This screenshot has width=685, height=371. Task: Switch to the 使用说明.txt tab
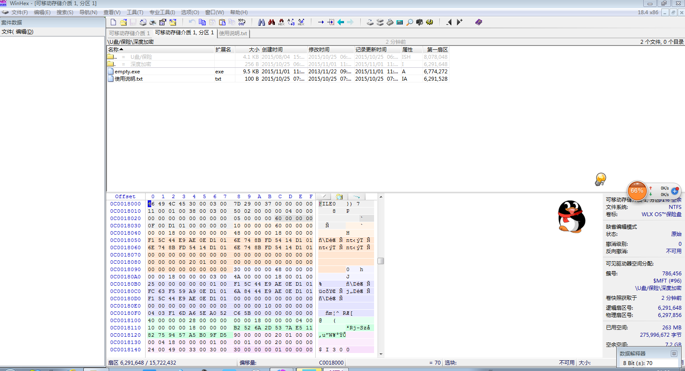pyautogui.click(x=233, y=33)
